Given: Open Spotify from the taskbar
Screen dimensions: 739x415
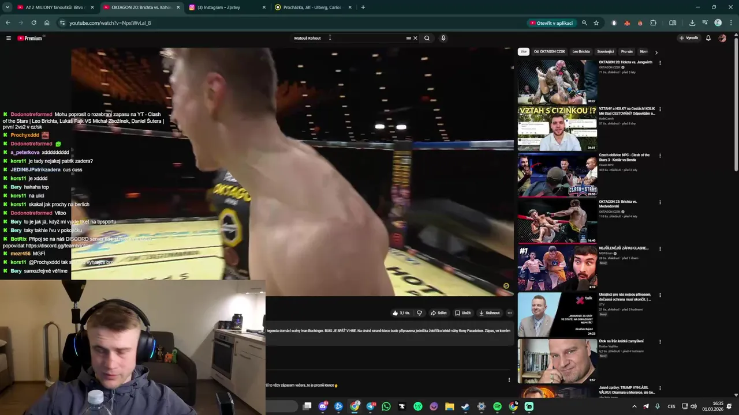Looking at the screenshot, I should click(497, 406).
